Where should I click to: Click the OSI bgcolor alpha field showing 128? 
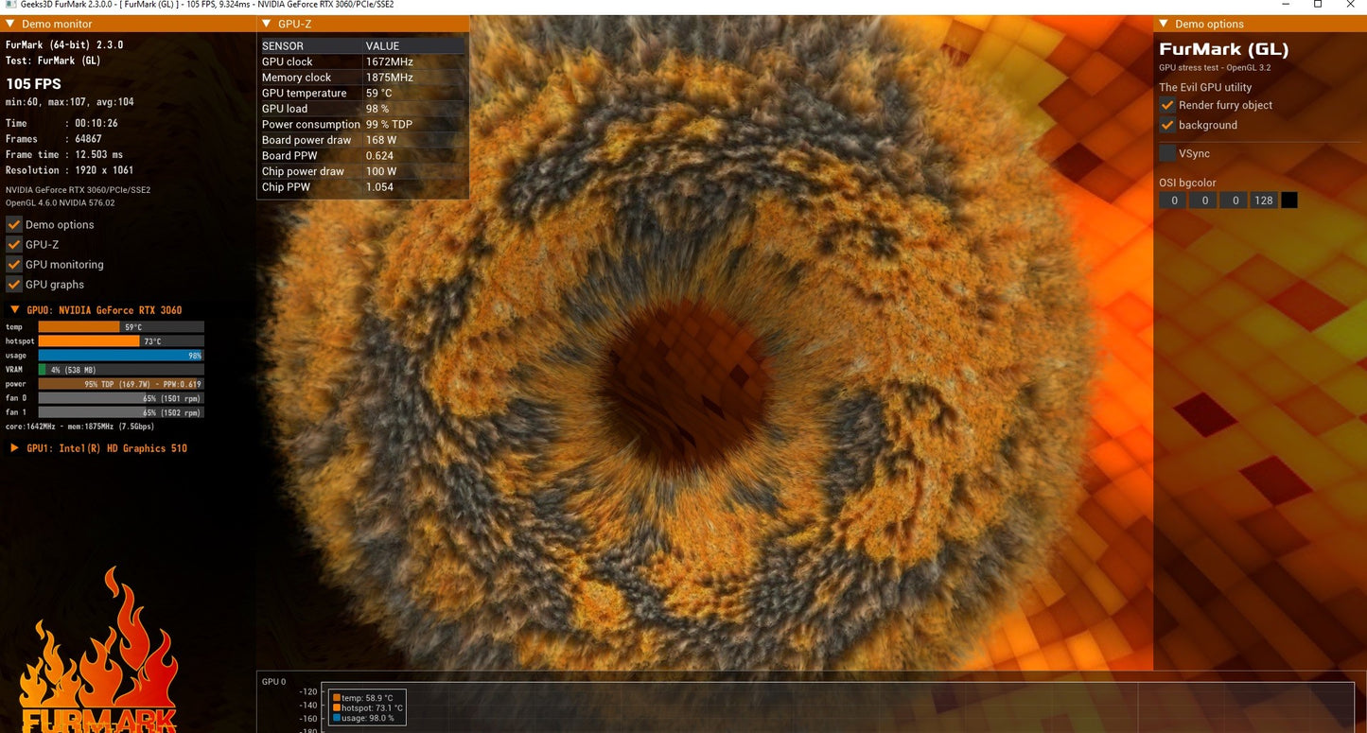1263,201
